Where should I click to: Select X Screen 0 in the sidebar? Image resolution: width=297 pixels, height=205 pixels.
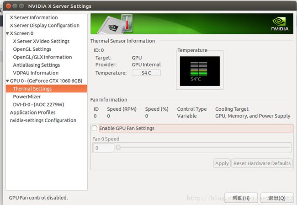pyautogui.click(x=22, y=33)
